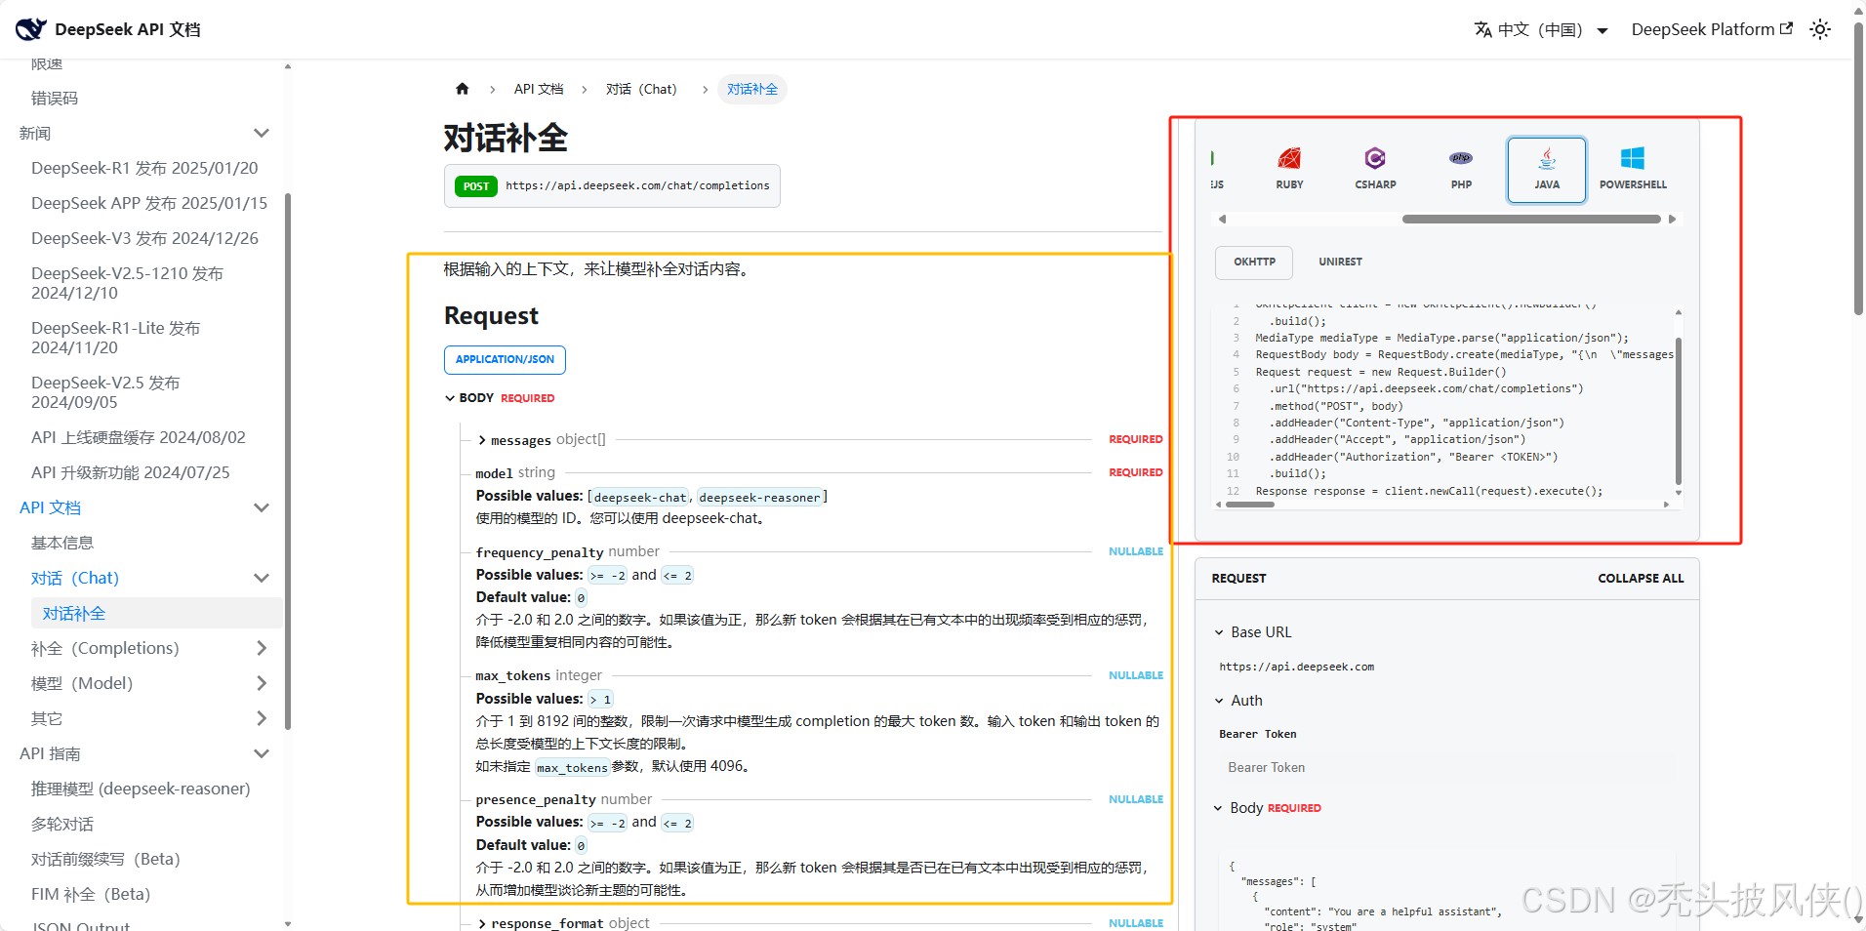Click the page vertical scrollbar
This screenshot has height=931, width=1866.
(1858, 169)
